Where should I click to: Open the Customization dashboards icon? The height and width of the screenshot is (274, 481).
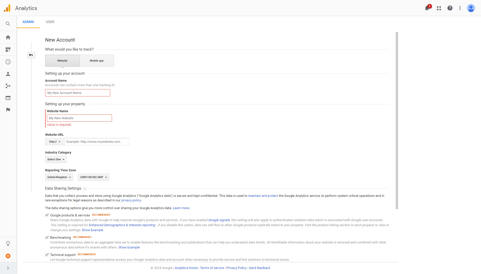(x=8, y=50)
